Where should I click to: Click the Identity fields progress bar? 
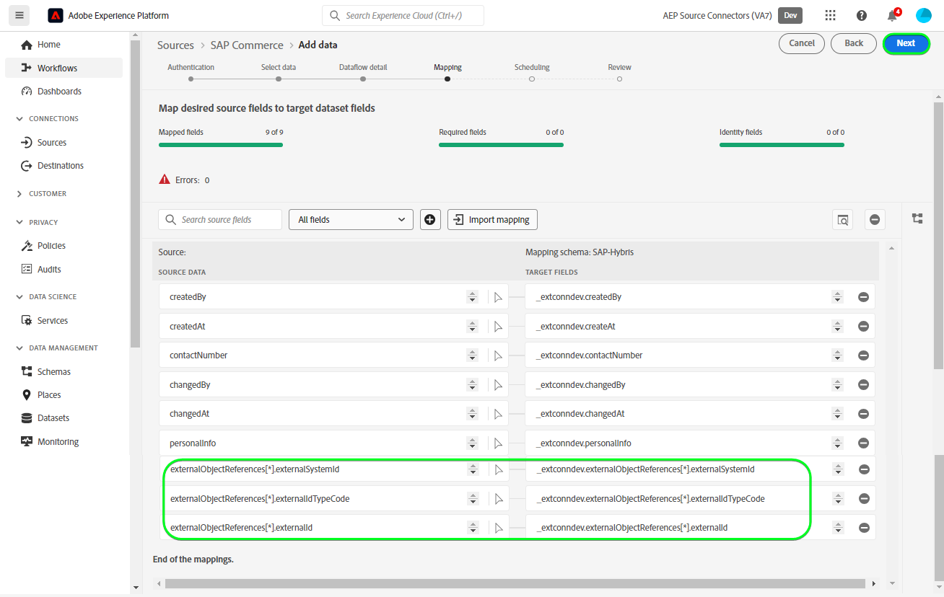click(782, 145)
